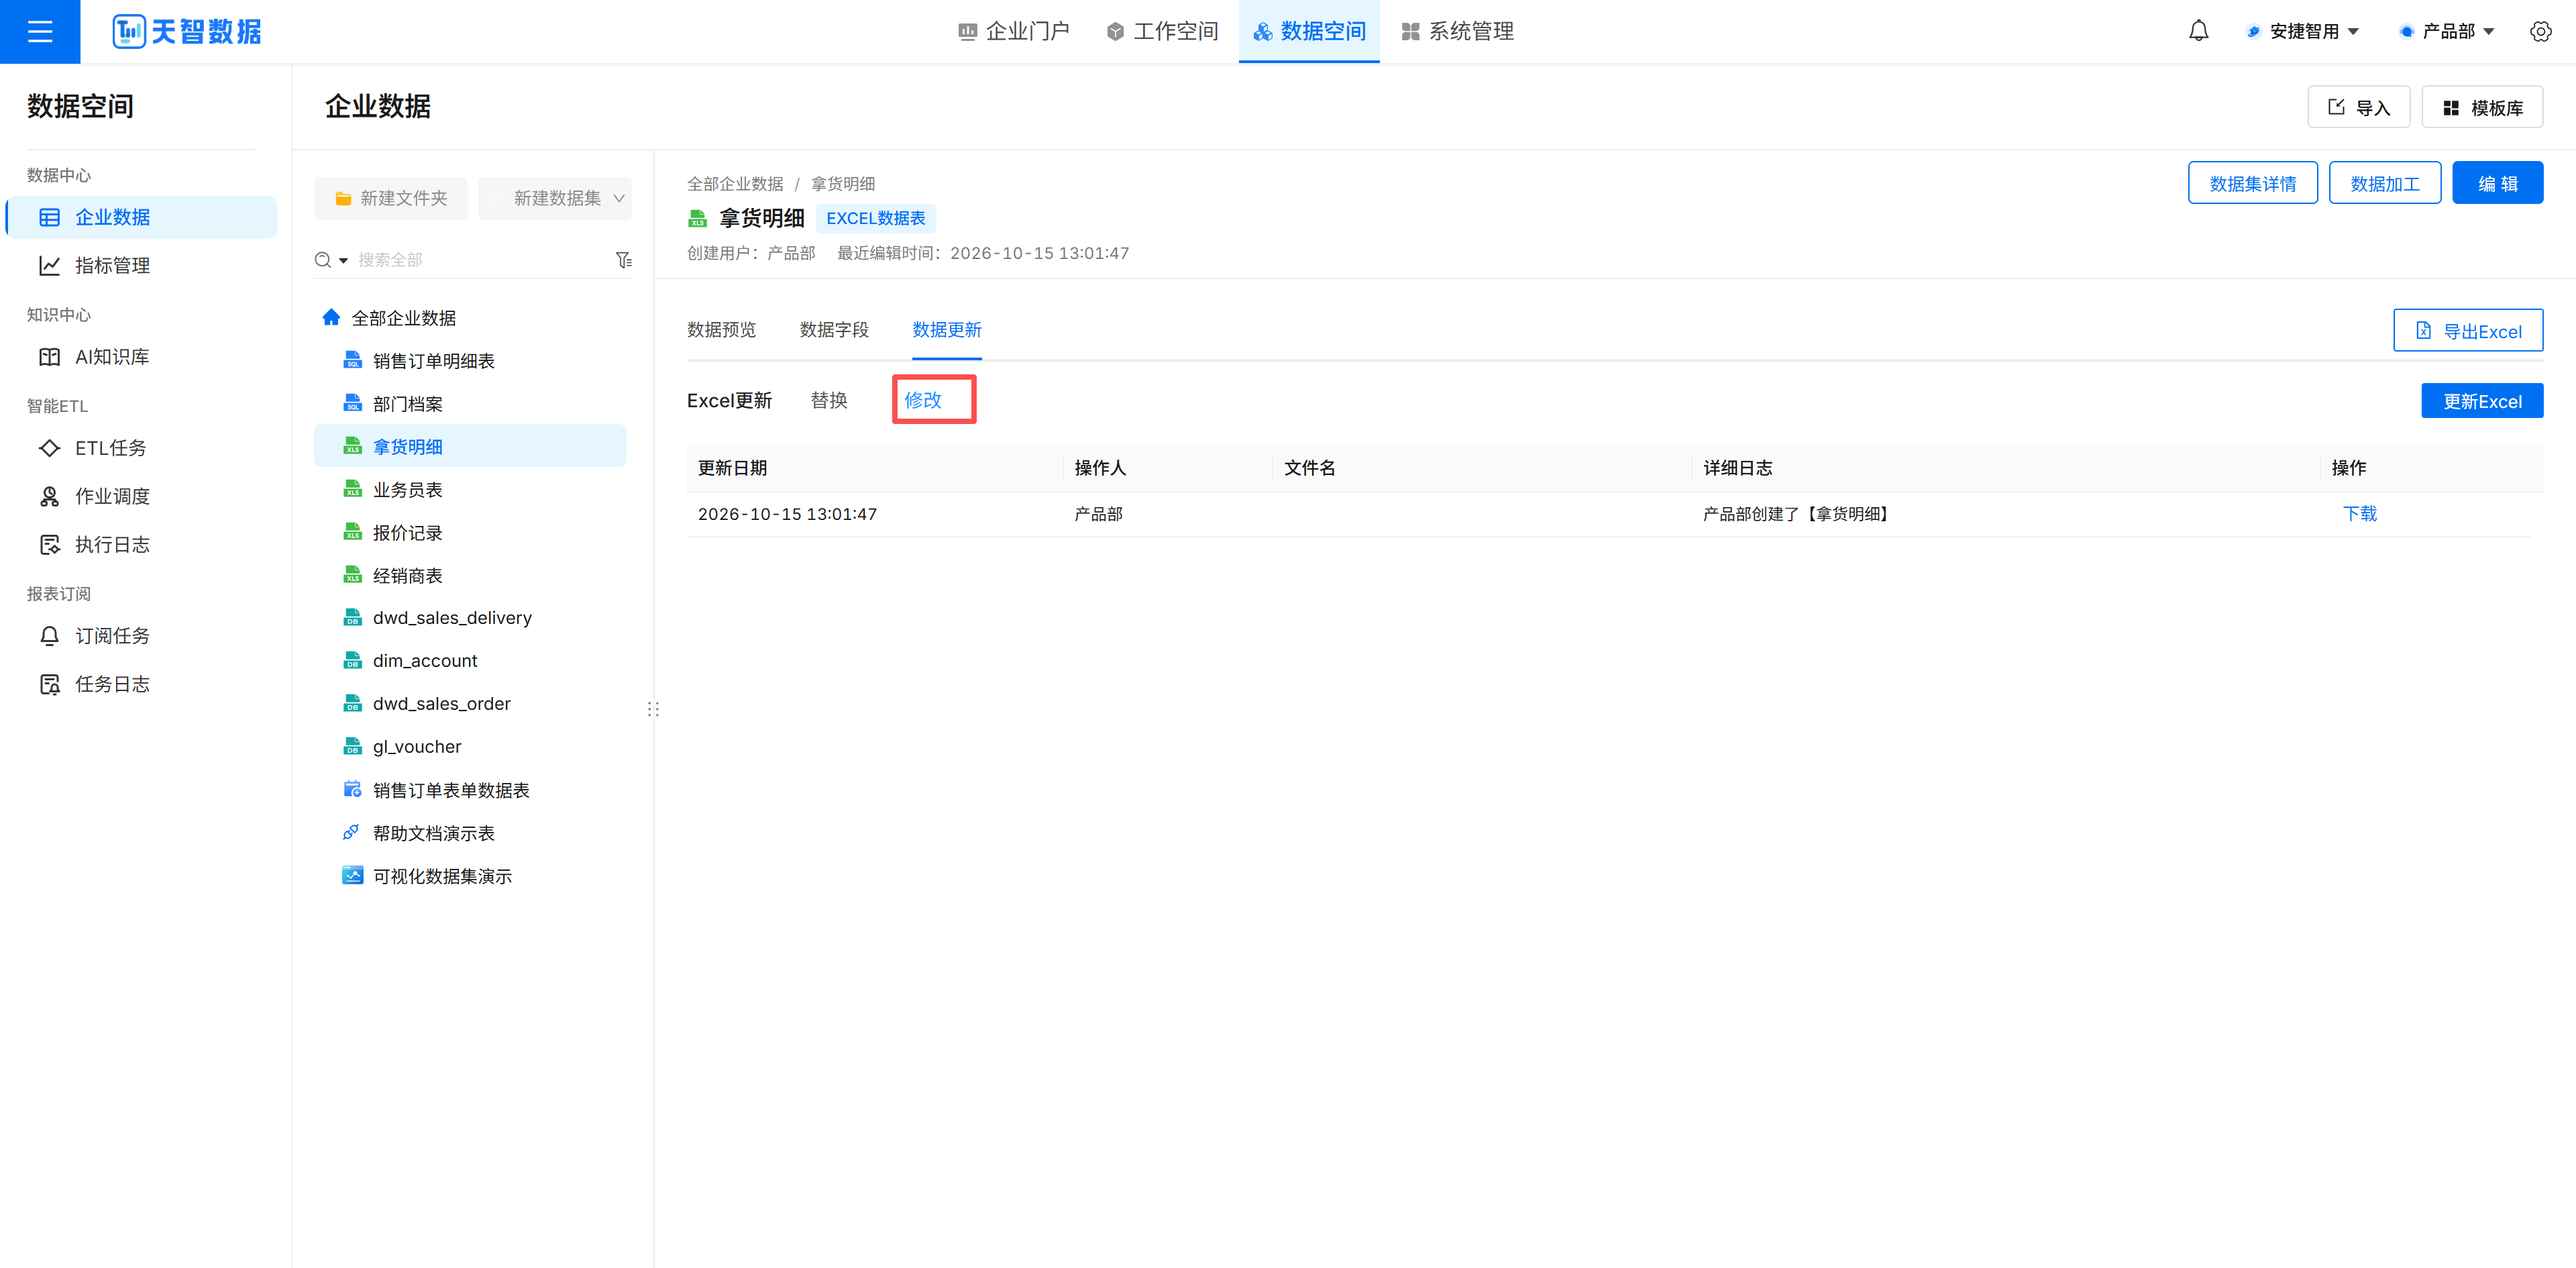Open 指标管理 in the sidebar
The image size is (2576, 1268).
[141, 265]
